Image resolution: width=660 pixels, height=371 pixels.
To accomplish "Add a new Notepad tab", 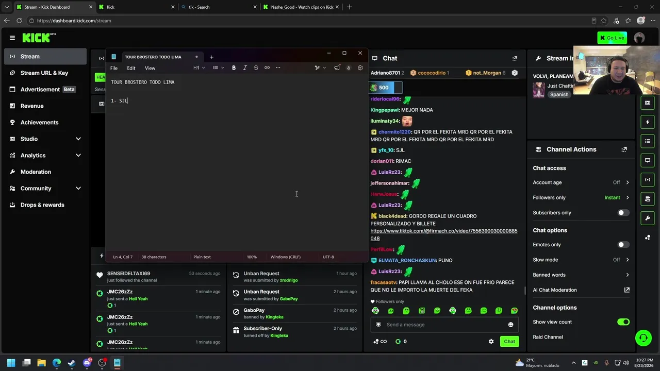I will 211,57.
